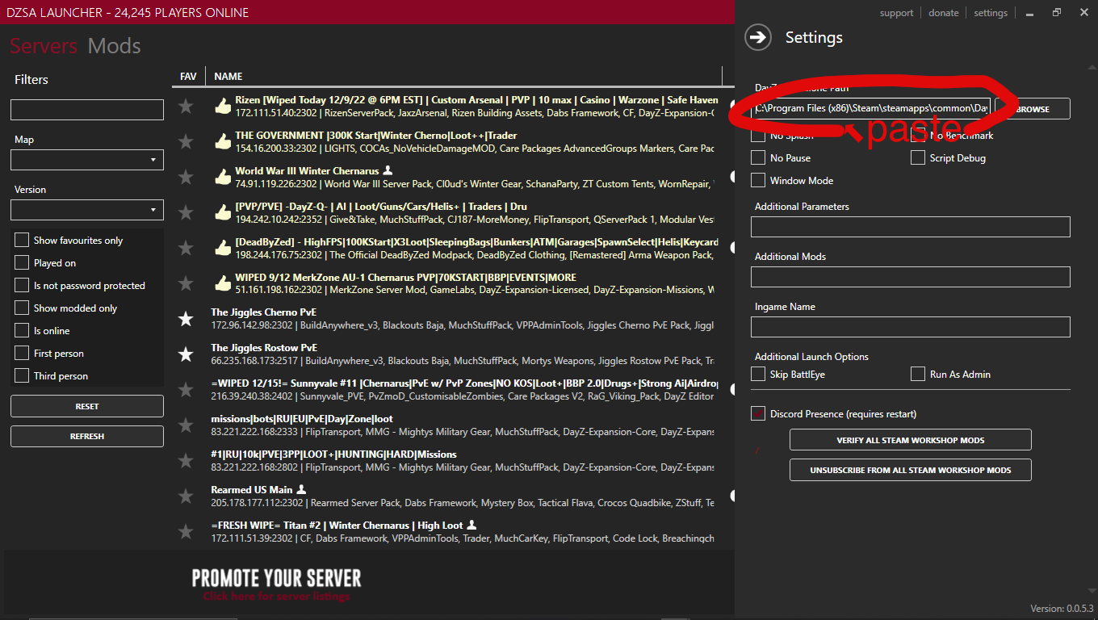Viewport: 1098px width, 620px height.
Task: Open the support link in title bar
Action: (896, 13)
